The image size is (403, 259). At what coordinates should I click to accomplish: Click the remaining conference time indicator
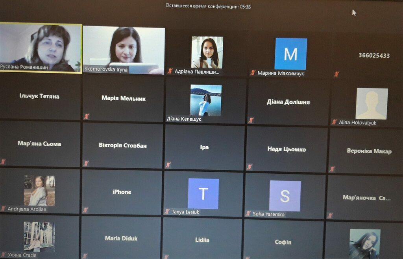coord(208,6)
